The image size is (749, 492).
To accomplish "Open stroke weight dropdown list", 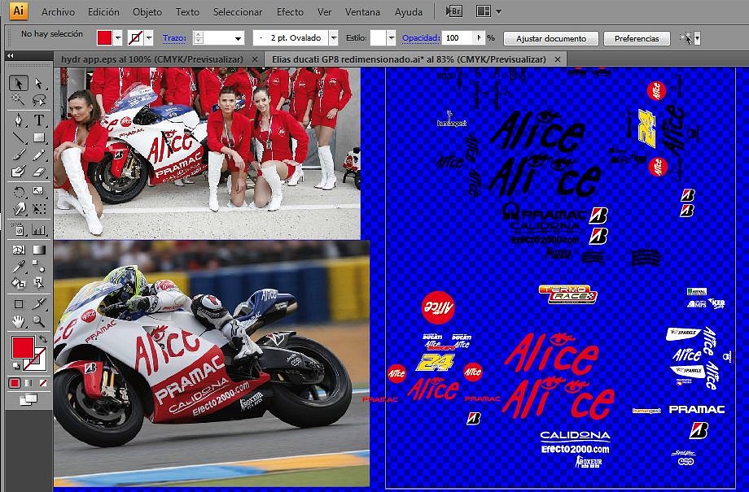I will point(238,38).
